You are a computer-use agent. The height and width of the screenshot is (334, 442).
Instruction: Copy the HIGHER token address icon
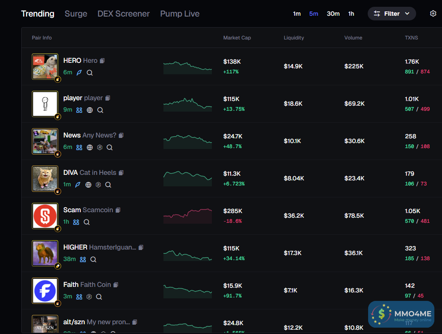(141, 247)
